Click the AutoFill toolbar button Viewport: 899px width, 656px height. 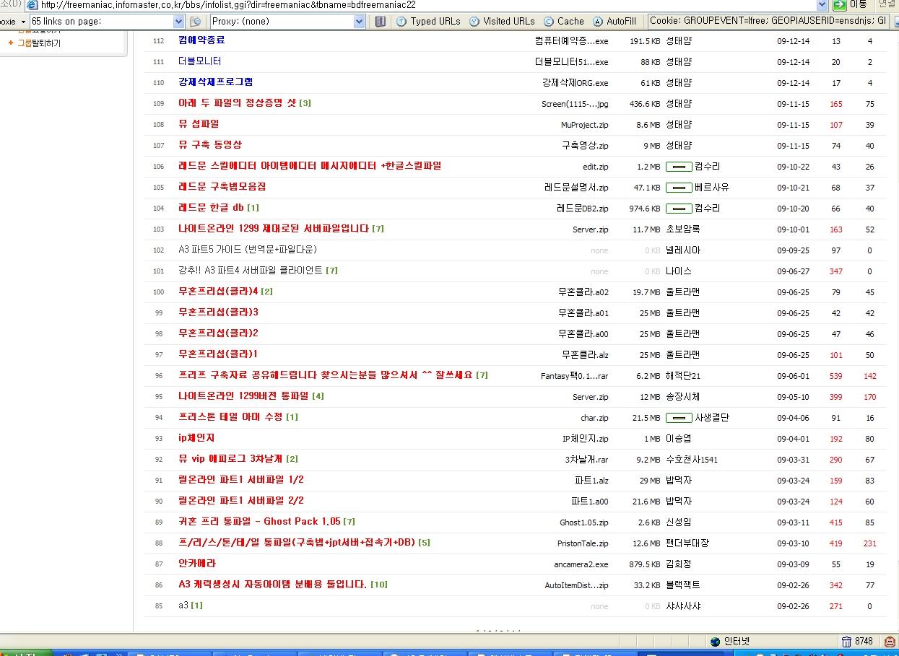point(614,22)
